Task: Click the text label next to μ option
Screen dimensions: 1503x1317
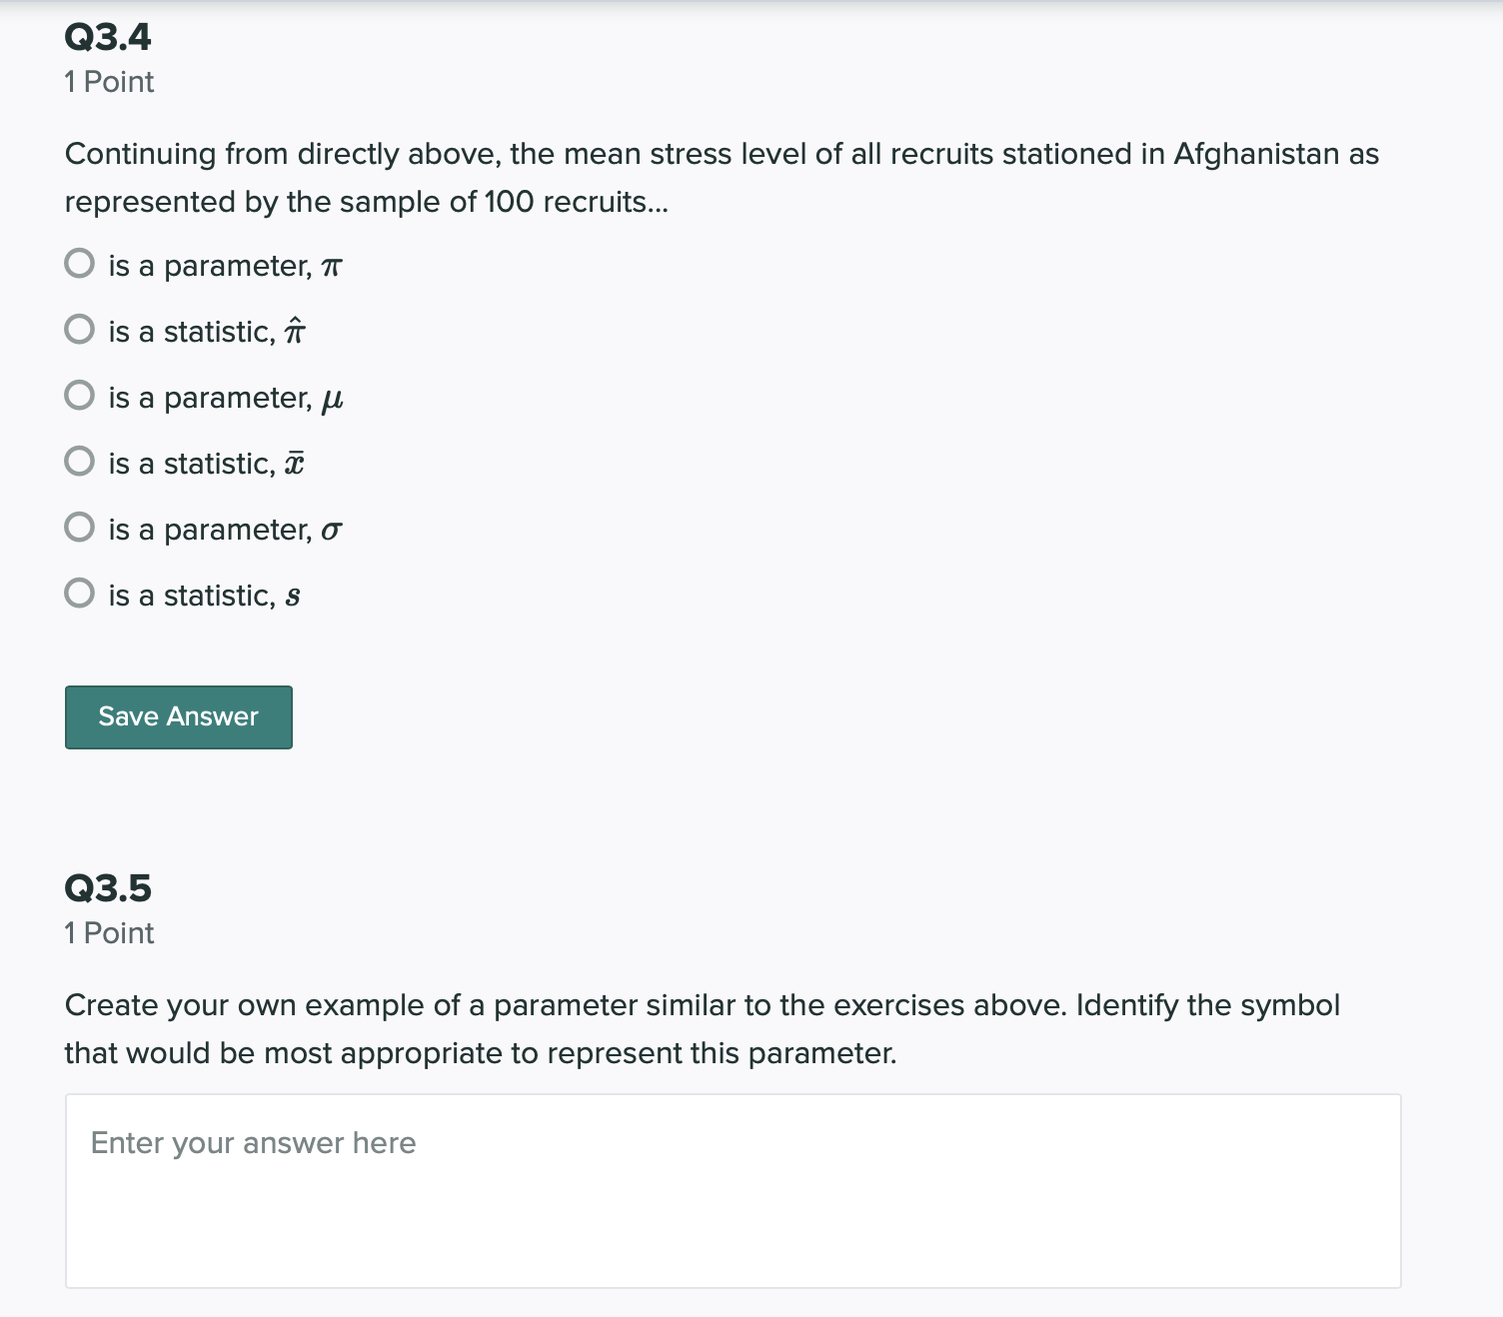Action: coord(225,396)
